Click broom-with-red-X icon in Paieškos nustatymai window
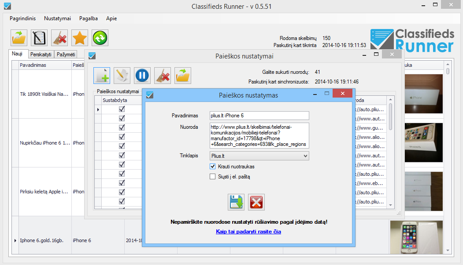The height and width of the screenshot is (265, 463). (163, 76)
